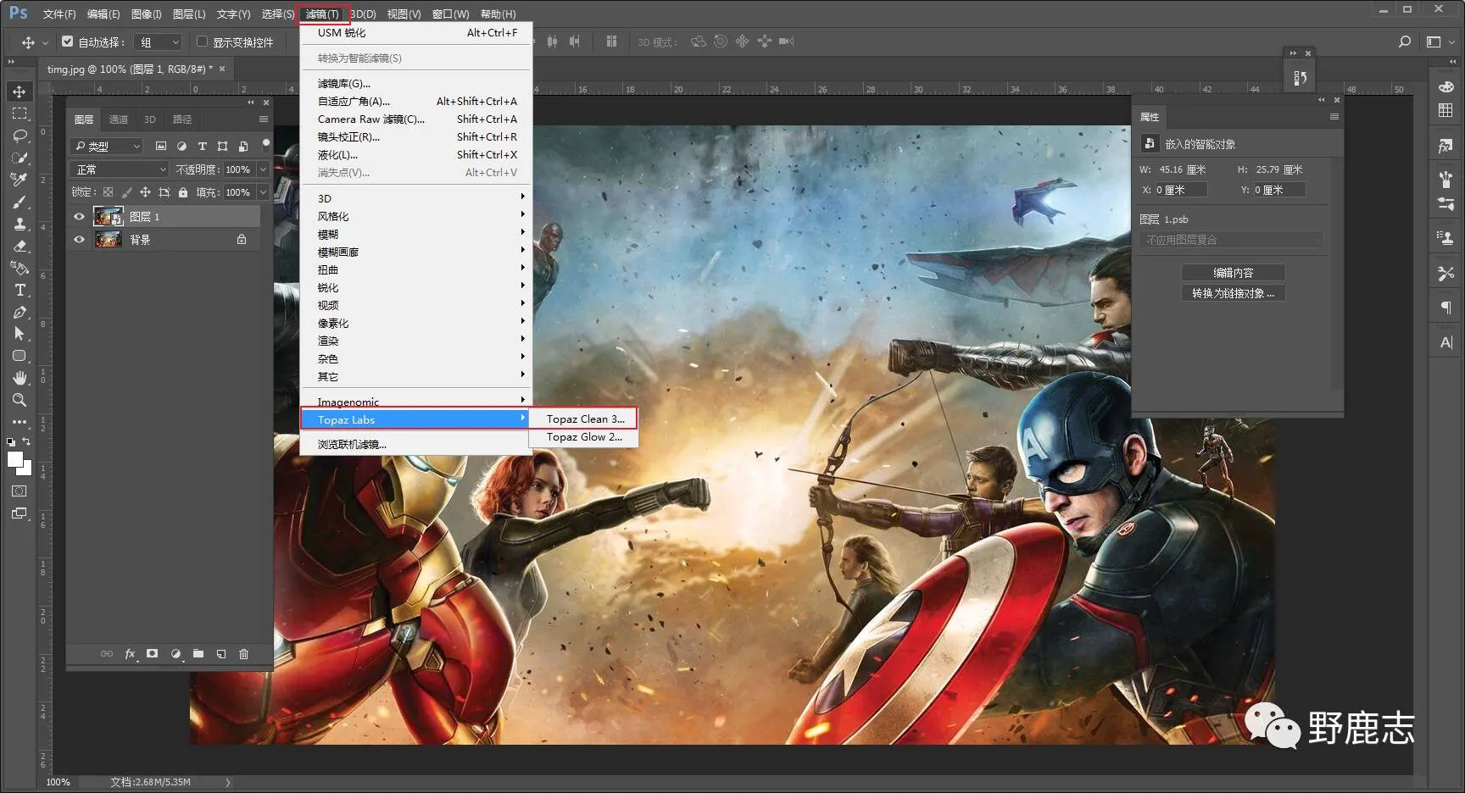This screenshot has width=1465, height=793.
Task: Open the History panel icon
Action: [1300, 78]
